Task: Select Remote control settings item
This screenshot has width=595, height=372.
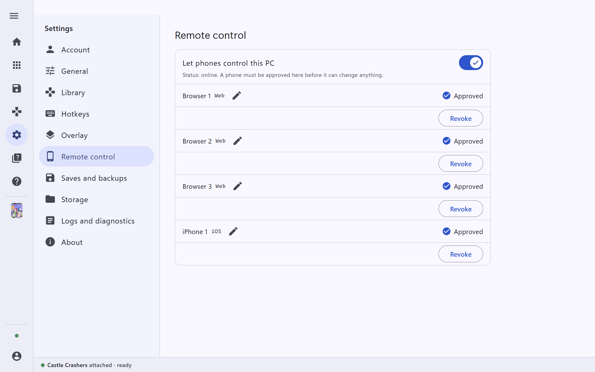Action: pos(96,157)
